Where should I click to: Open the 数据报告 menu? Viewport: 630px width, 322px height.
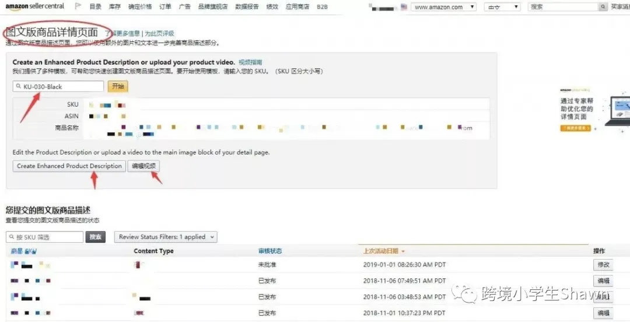(x=247, y=7)
